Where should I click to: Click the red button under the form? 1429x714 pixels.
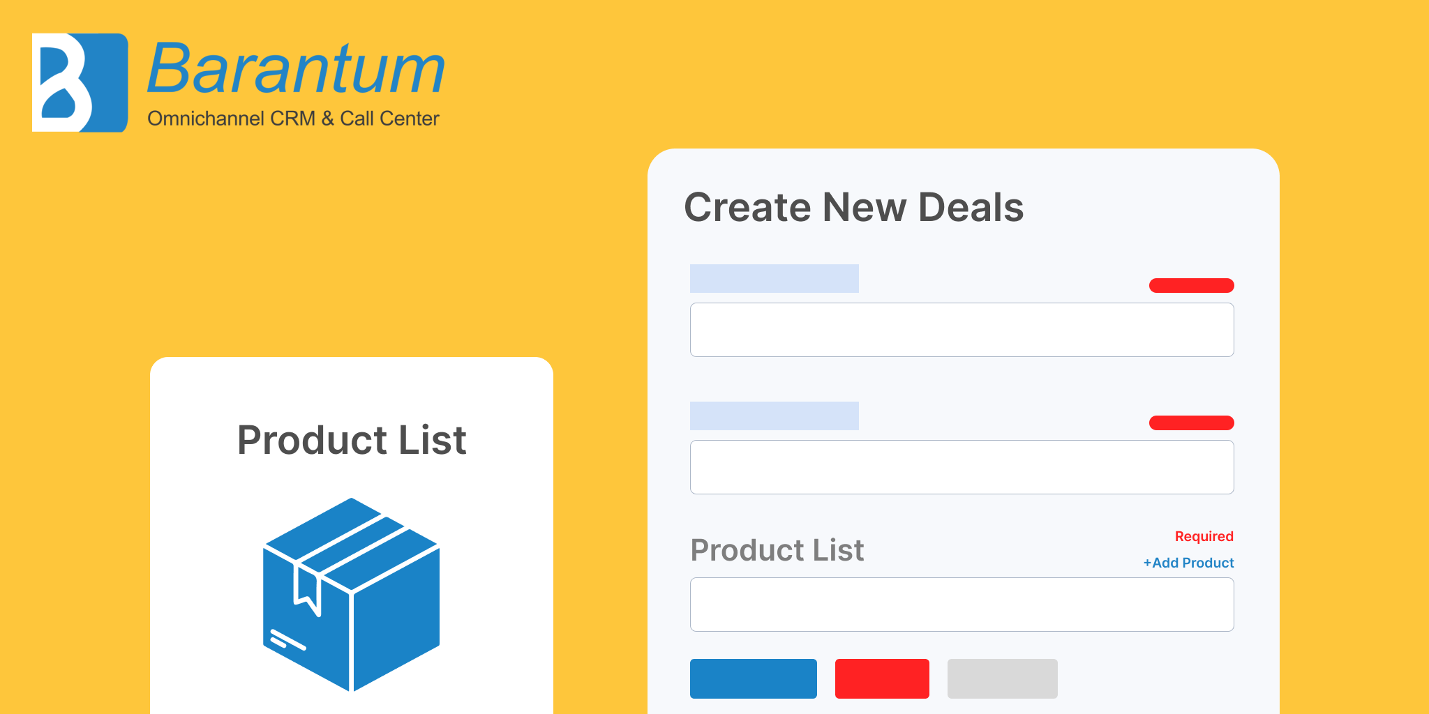tap(882, 678)
